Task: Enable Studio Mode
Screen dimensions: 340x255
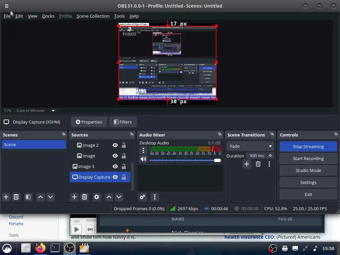Action: point(308,170)
